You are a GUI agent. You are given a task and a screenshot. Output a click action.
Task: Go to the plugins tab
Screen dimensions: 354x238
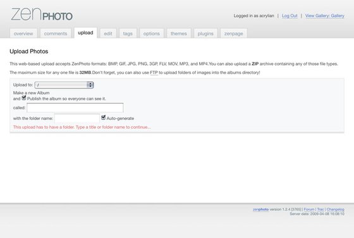(x=205, y=33)
